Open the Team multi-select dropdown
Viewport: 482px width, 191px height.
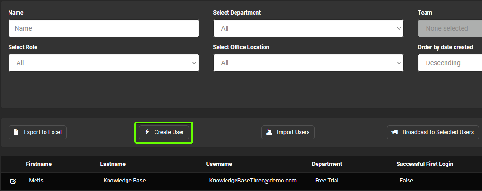click(450, 28)
